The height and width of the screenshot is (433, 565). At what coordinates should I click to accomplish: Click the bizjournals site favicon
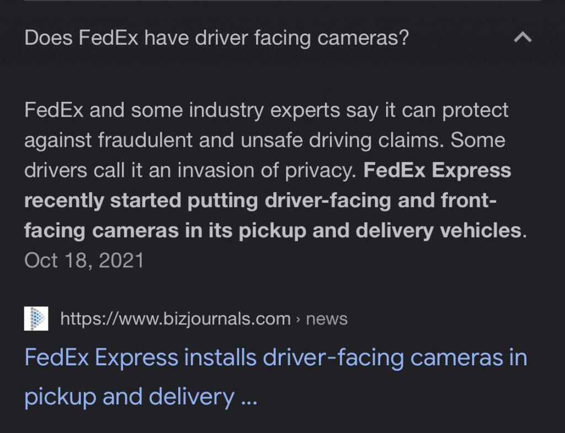[36, 318]
